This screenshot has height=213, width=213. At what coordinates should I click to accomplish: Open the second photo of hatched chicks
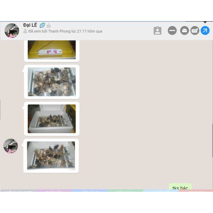pyautogui.click(x=52, y=82)
